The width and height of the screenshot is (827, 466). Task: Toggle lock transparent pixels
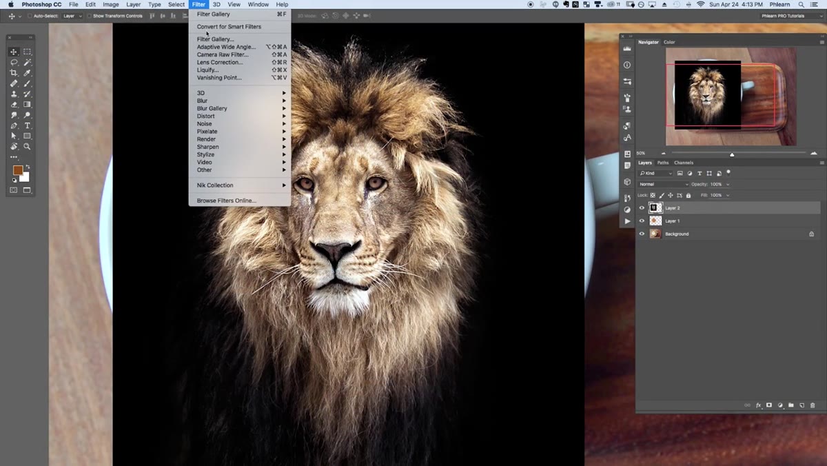click(653, 195)
